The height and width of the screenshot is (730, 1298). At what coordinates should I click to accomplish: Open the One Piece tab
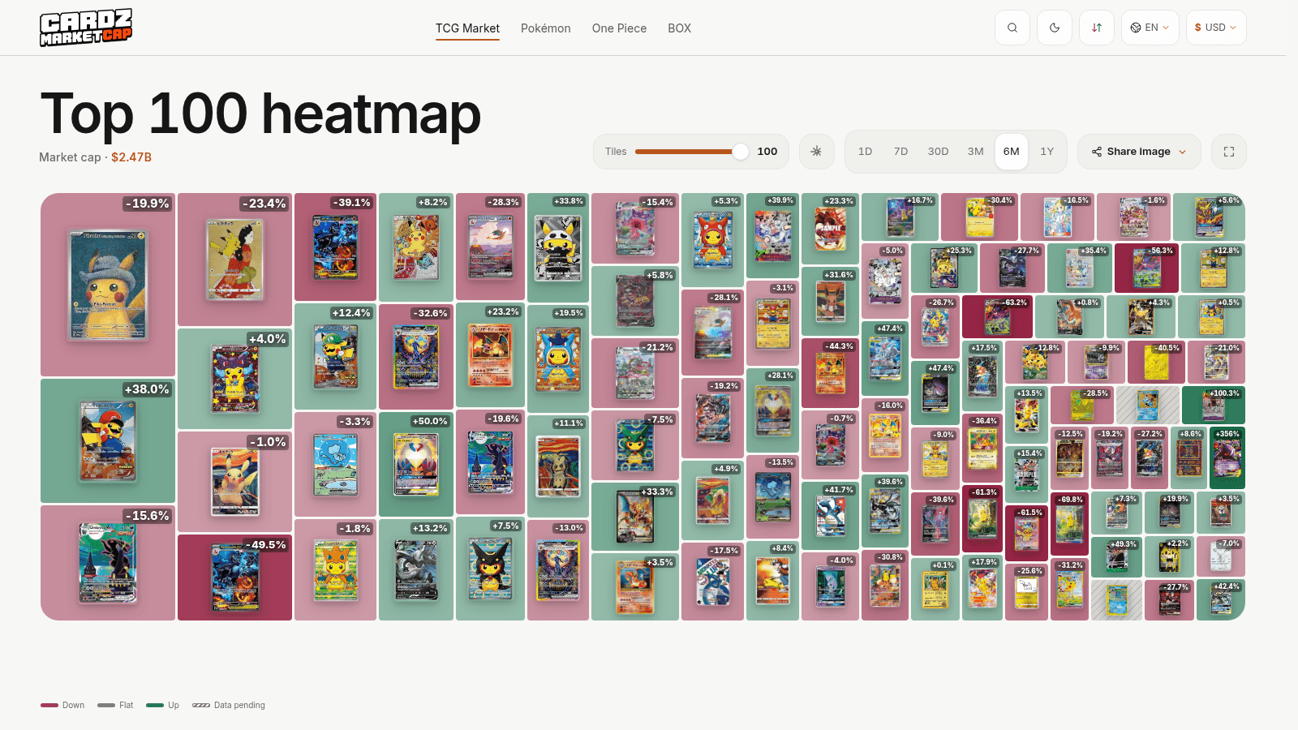click(x=619, y=28)
